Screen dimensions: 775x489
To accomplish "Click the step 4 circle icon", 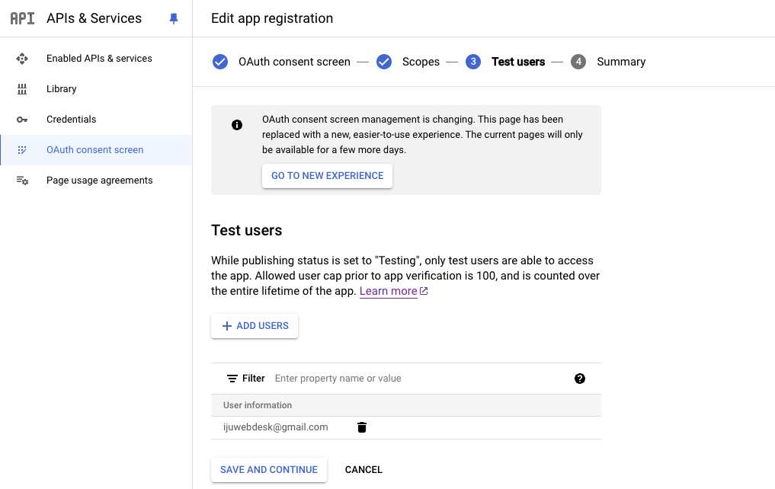I will click(578, 62).
